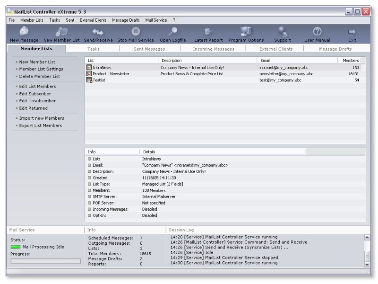Image resolution: width=378 pixels, height=284 pixels.
Task: Click the 18431 members count
Action: (x=353, y=74)
